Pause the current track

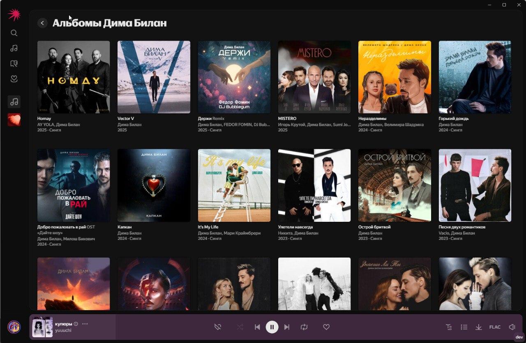click(x=272, y=327)
